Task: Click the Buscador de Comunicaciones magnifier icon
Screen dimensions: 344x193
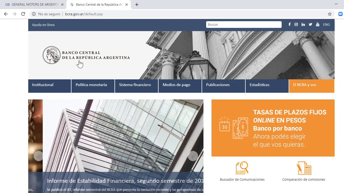Action: [x=242, y=168]
